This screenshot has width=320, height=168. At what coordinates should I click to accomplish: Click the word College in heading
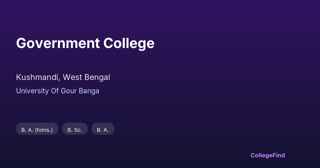click(x=129, y=43)
